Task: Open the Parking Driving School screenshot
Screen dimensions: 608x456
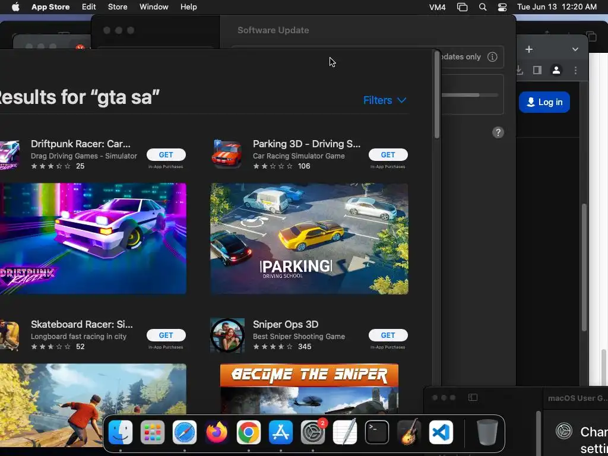Action: pyautogui.click(x=309, y=239)
